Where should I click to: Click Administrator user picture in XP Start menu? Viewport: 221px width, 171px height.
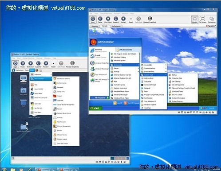tap(94, 42)
